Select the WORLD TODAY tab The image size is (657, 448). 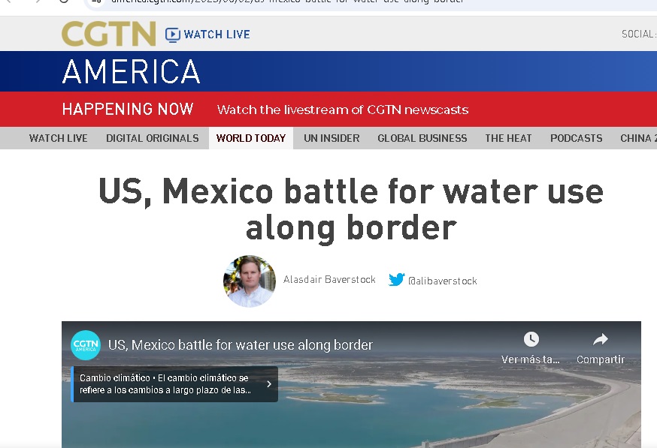(250, 138)
